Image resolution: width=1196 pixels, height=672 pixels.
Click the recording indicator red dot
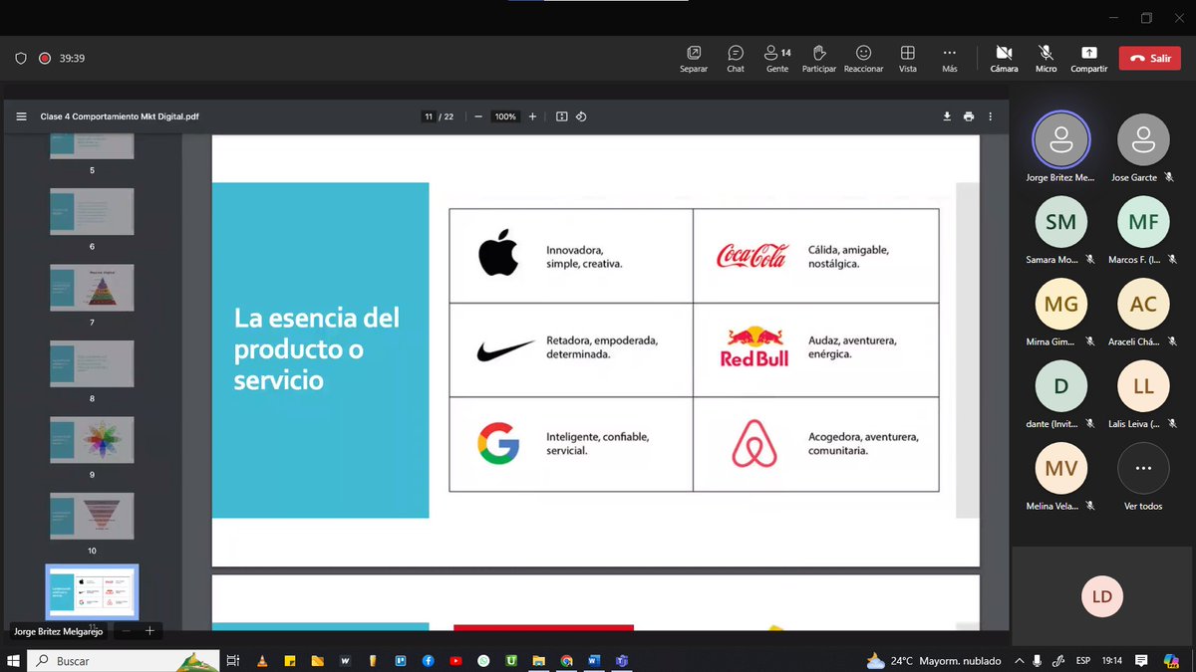45,59
